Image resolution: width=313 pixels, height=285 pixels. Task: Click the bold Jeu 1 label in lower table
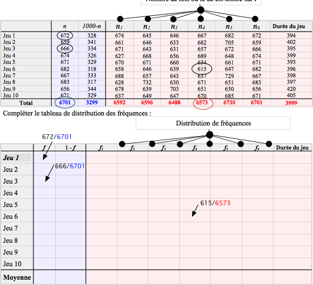click(11, 158)
